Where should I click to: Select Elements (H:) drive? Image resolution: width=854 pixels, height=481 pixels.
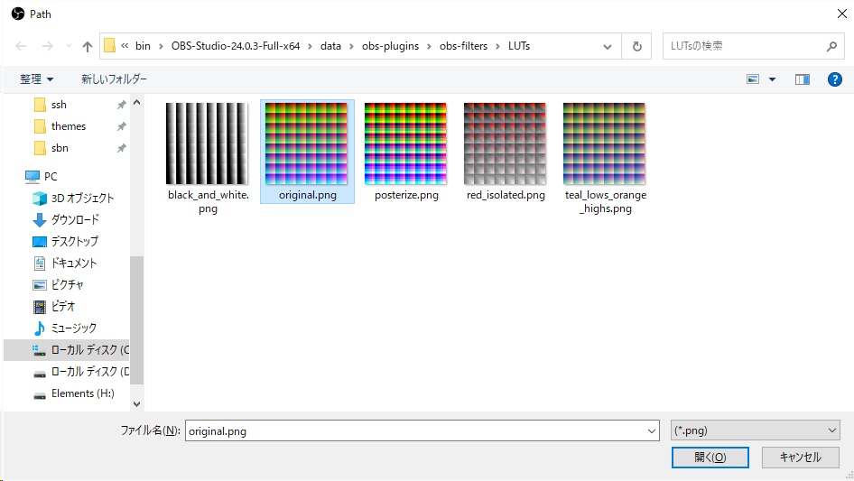pyautogui.click(x=82, y=393)
